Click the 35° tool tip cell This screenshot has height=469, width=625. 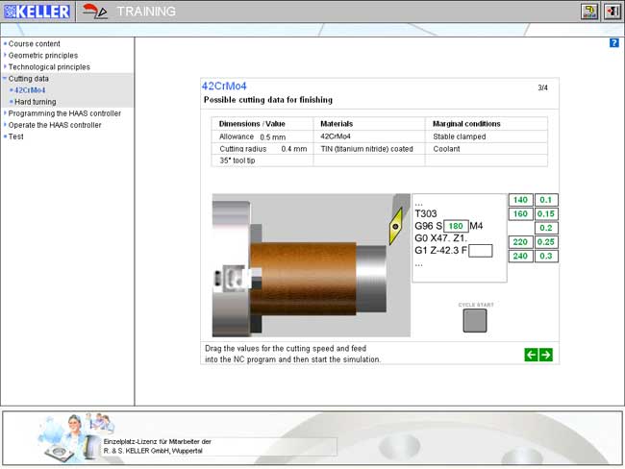point(262,160)
